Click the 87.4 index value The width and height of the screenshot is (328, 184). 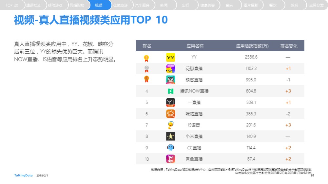(x=251, y=159)
